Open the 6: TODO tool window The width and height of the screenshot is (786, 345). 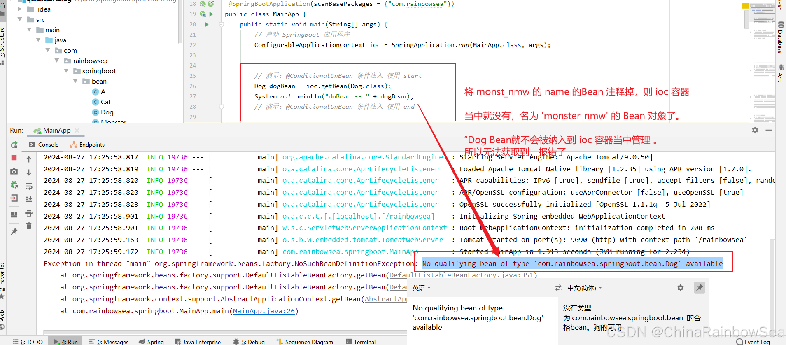click(x=28, y=342)
